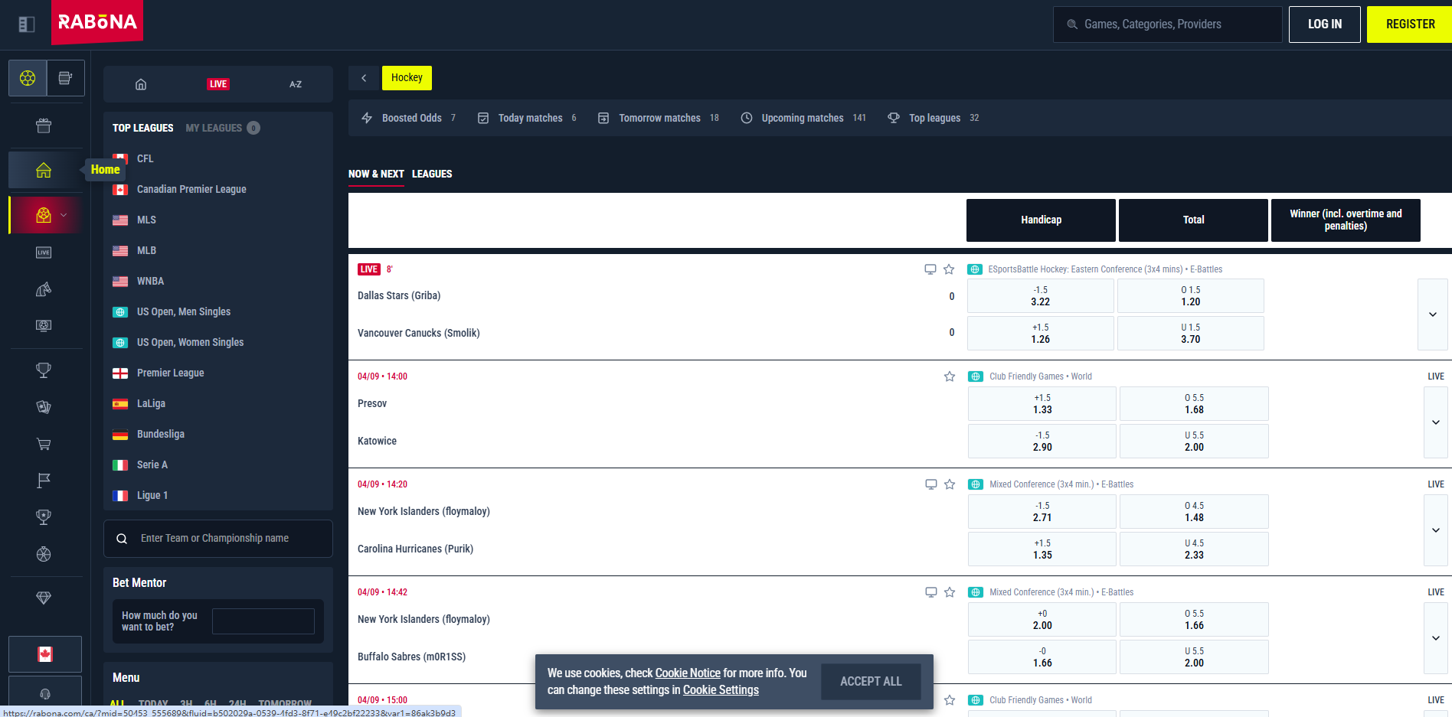Open the LIVE betting rail icon
Screen dimensions: 1452x717
point(44,253)
